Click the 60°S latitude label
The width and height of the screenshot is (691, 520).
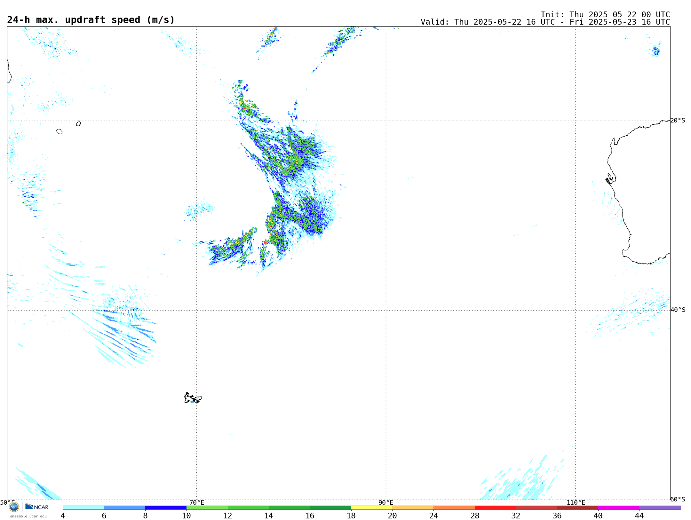[x=678, y=499]
